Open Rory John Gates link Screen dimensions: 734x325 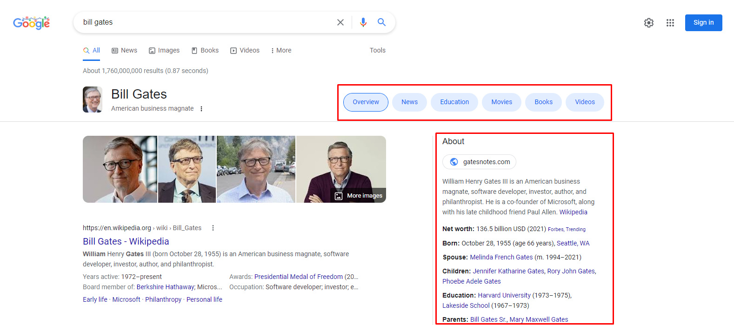pyautogui.click(x=571, y=271)
